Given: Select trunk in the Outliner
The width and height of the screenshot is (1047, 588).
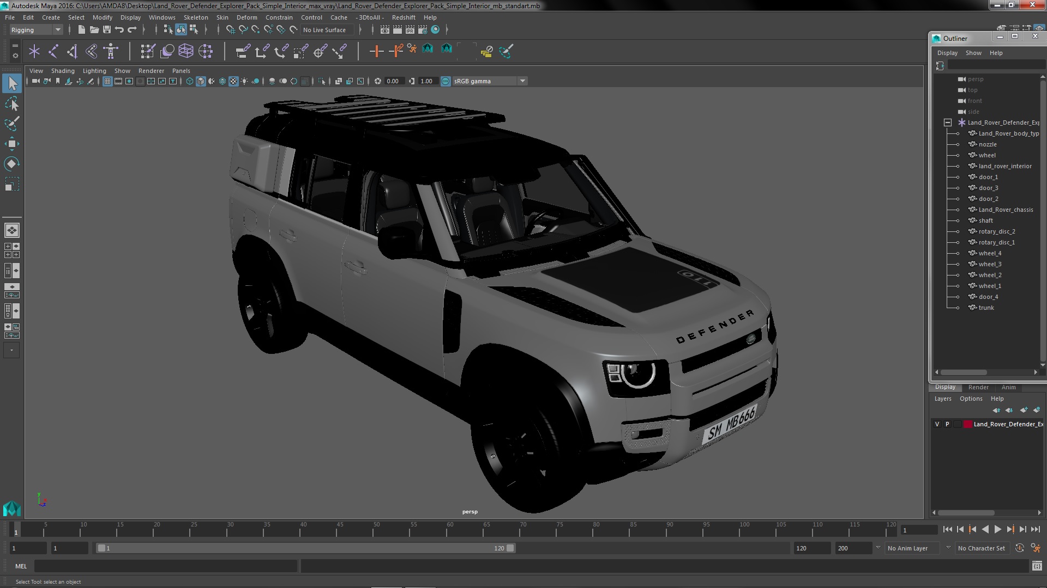Looking at the screenshot, I should pos(986,308).
